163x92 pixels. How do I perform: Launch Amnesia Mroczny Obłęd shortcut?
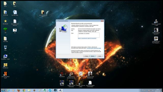pos(81,84)
